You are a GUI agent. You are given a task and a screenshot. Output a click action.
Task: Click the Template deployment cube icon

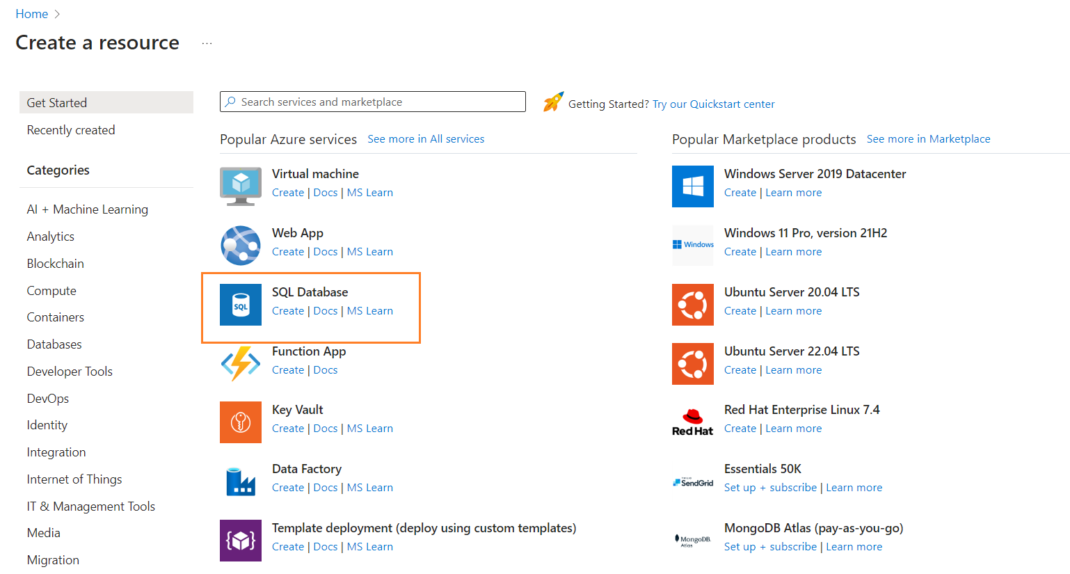[x=240, y=541]
